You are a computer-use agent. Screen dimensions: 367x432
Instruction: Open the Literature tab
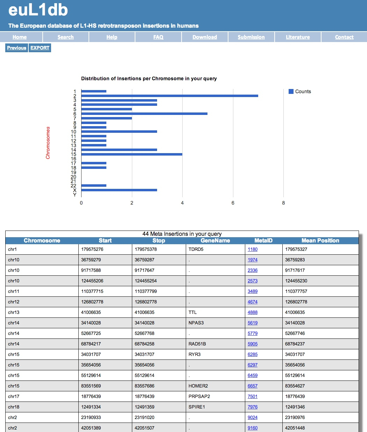pos(298,37)
